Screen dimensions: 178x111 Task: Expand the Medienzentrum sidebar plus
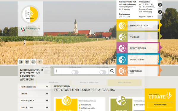tap(47, 87)
